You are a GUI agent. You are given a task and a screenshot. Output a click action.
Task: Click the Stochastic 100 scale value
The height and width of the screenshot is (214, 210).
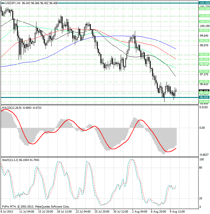point(201,159)
